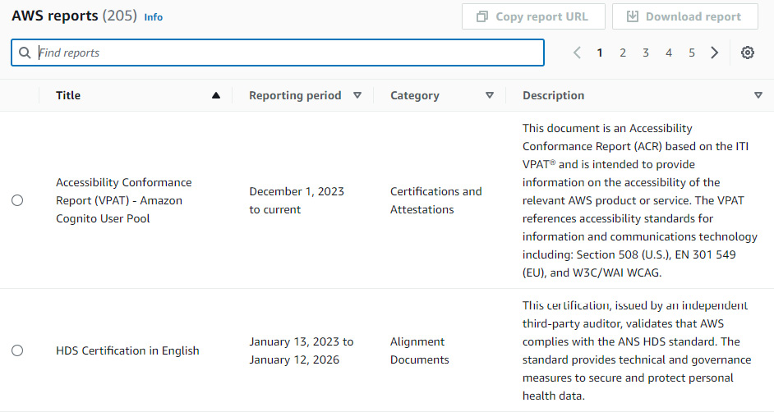Click the AWS reports (205) heading

(74, 16)
